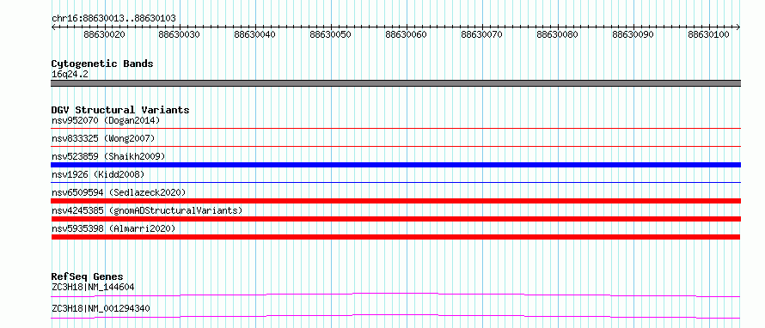Click the 88630040 ruler tick label

tap(255, 34)
